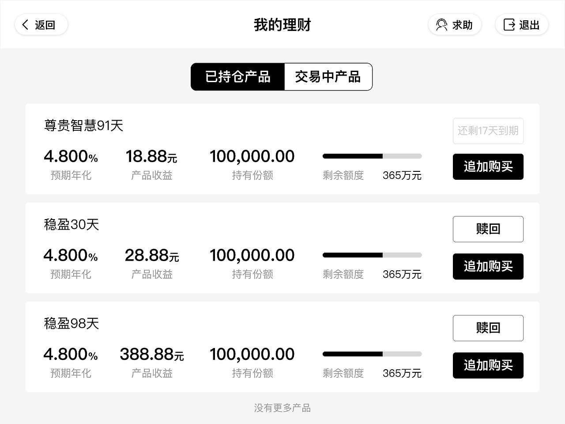Click 稳盈30天 remaining quota progress bar

(372, 255)
